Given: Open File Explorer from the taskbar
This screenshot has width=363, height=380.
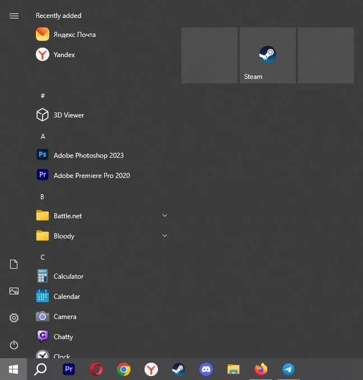Looking at the screenshot, I should point(234,369).
